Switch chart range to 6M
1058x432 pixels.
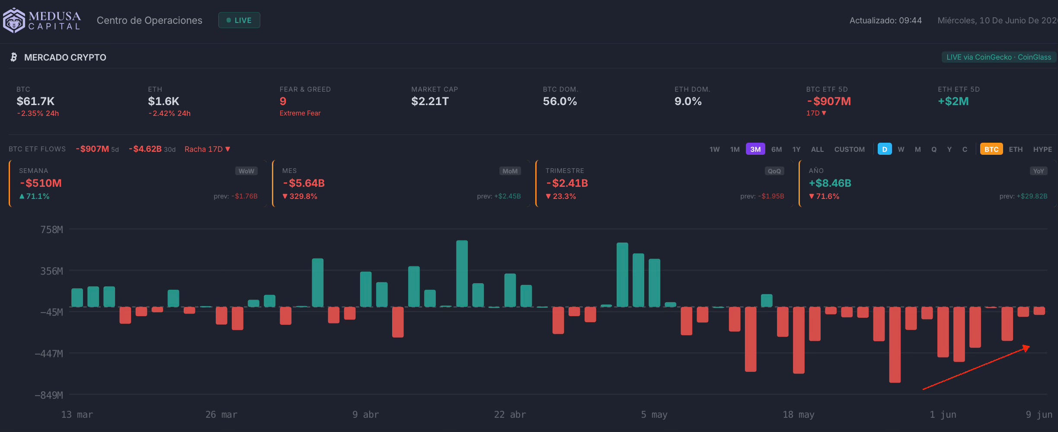777,149
